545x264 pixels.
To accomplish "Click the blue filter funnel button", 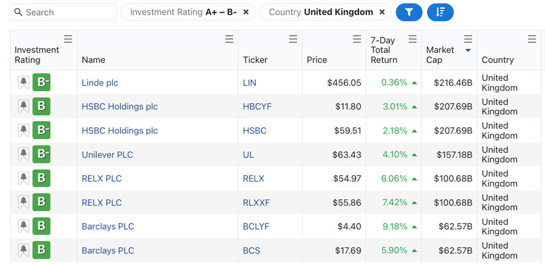I will point(409,12).
